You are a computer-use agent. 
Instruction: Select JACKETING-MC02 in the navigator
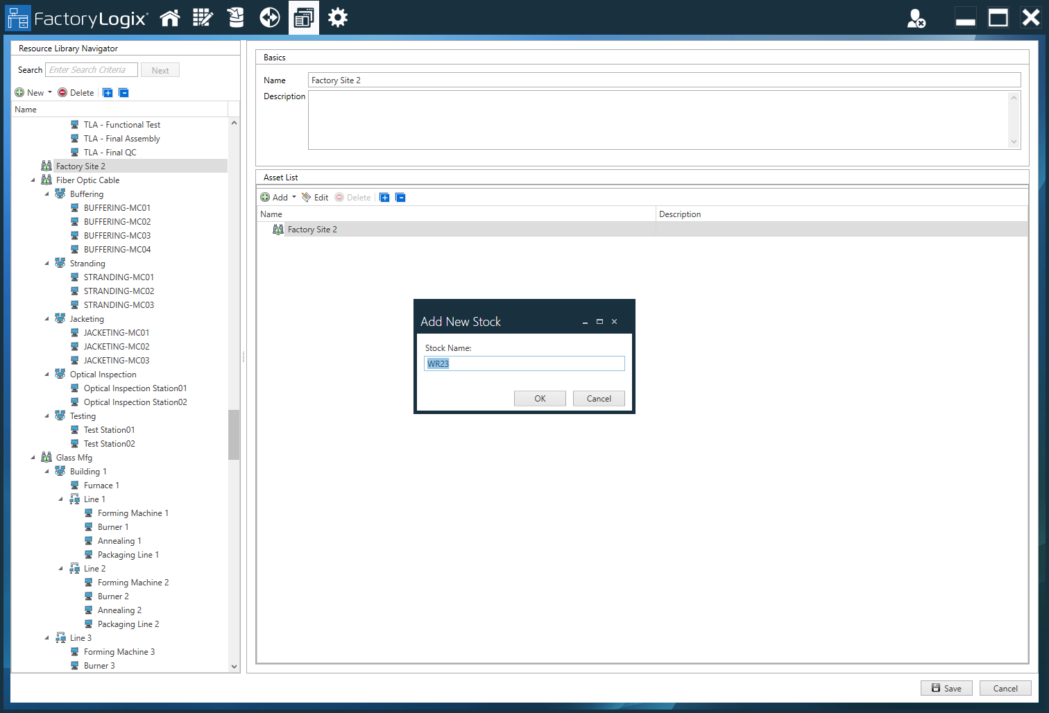117,346
